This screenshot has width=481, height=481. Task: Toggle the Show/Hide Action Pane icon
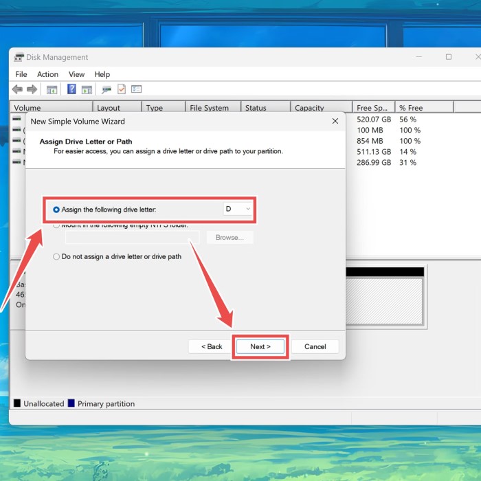point(87,89)
